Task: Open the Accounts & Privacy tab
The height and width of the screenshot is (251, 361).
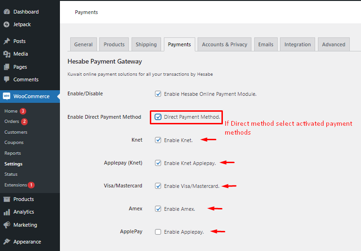Action: point(224,44)
